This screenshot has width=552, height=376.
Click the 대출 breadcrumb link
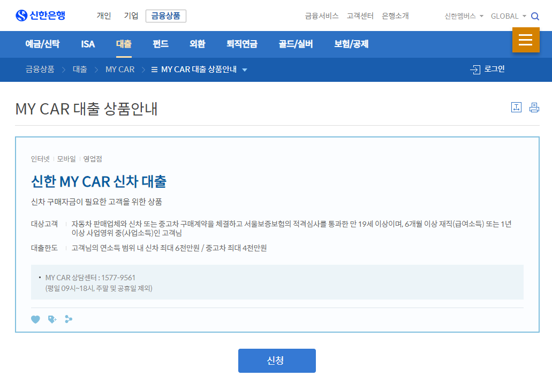coord(80,70)
